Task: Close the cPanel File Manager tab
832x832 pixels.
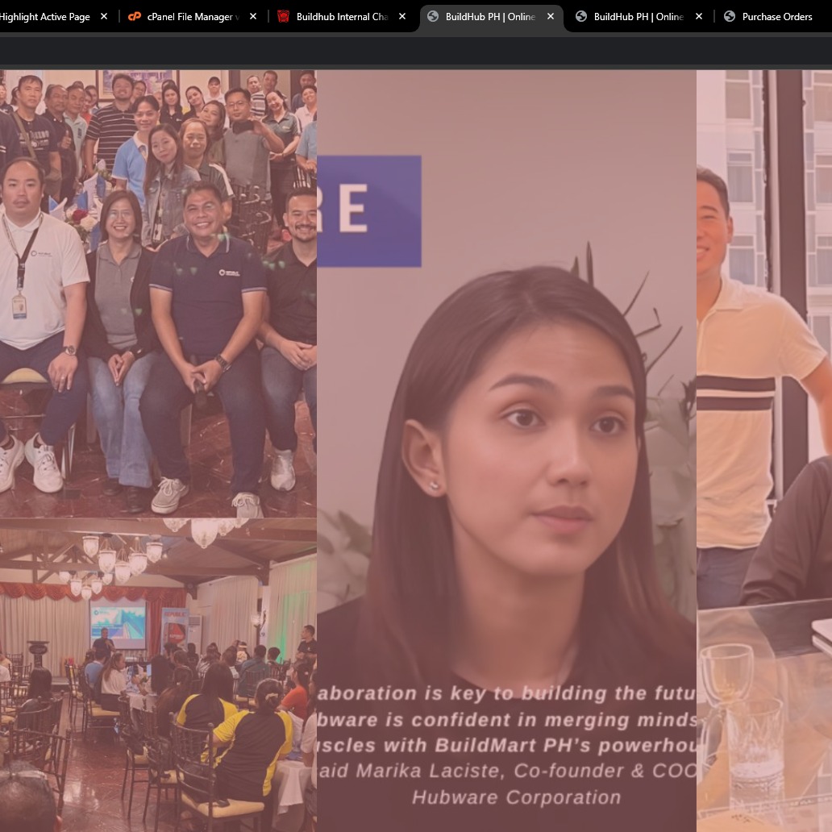Action: click(x=253, y=16)
